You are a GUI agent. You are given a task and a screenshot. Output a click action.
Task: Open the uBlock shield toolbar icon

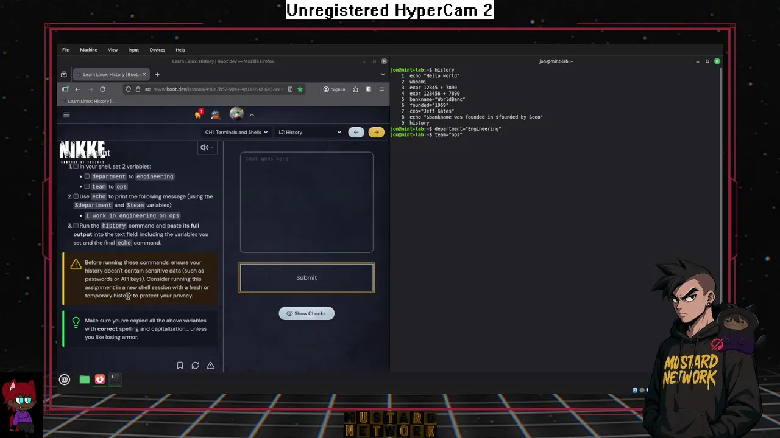[368, 89]
